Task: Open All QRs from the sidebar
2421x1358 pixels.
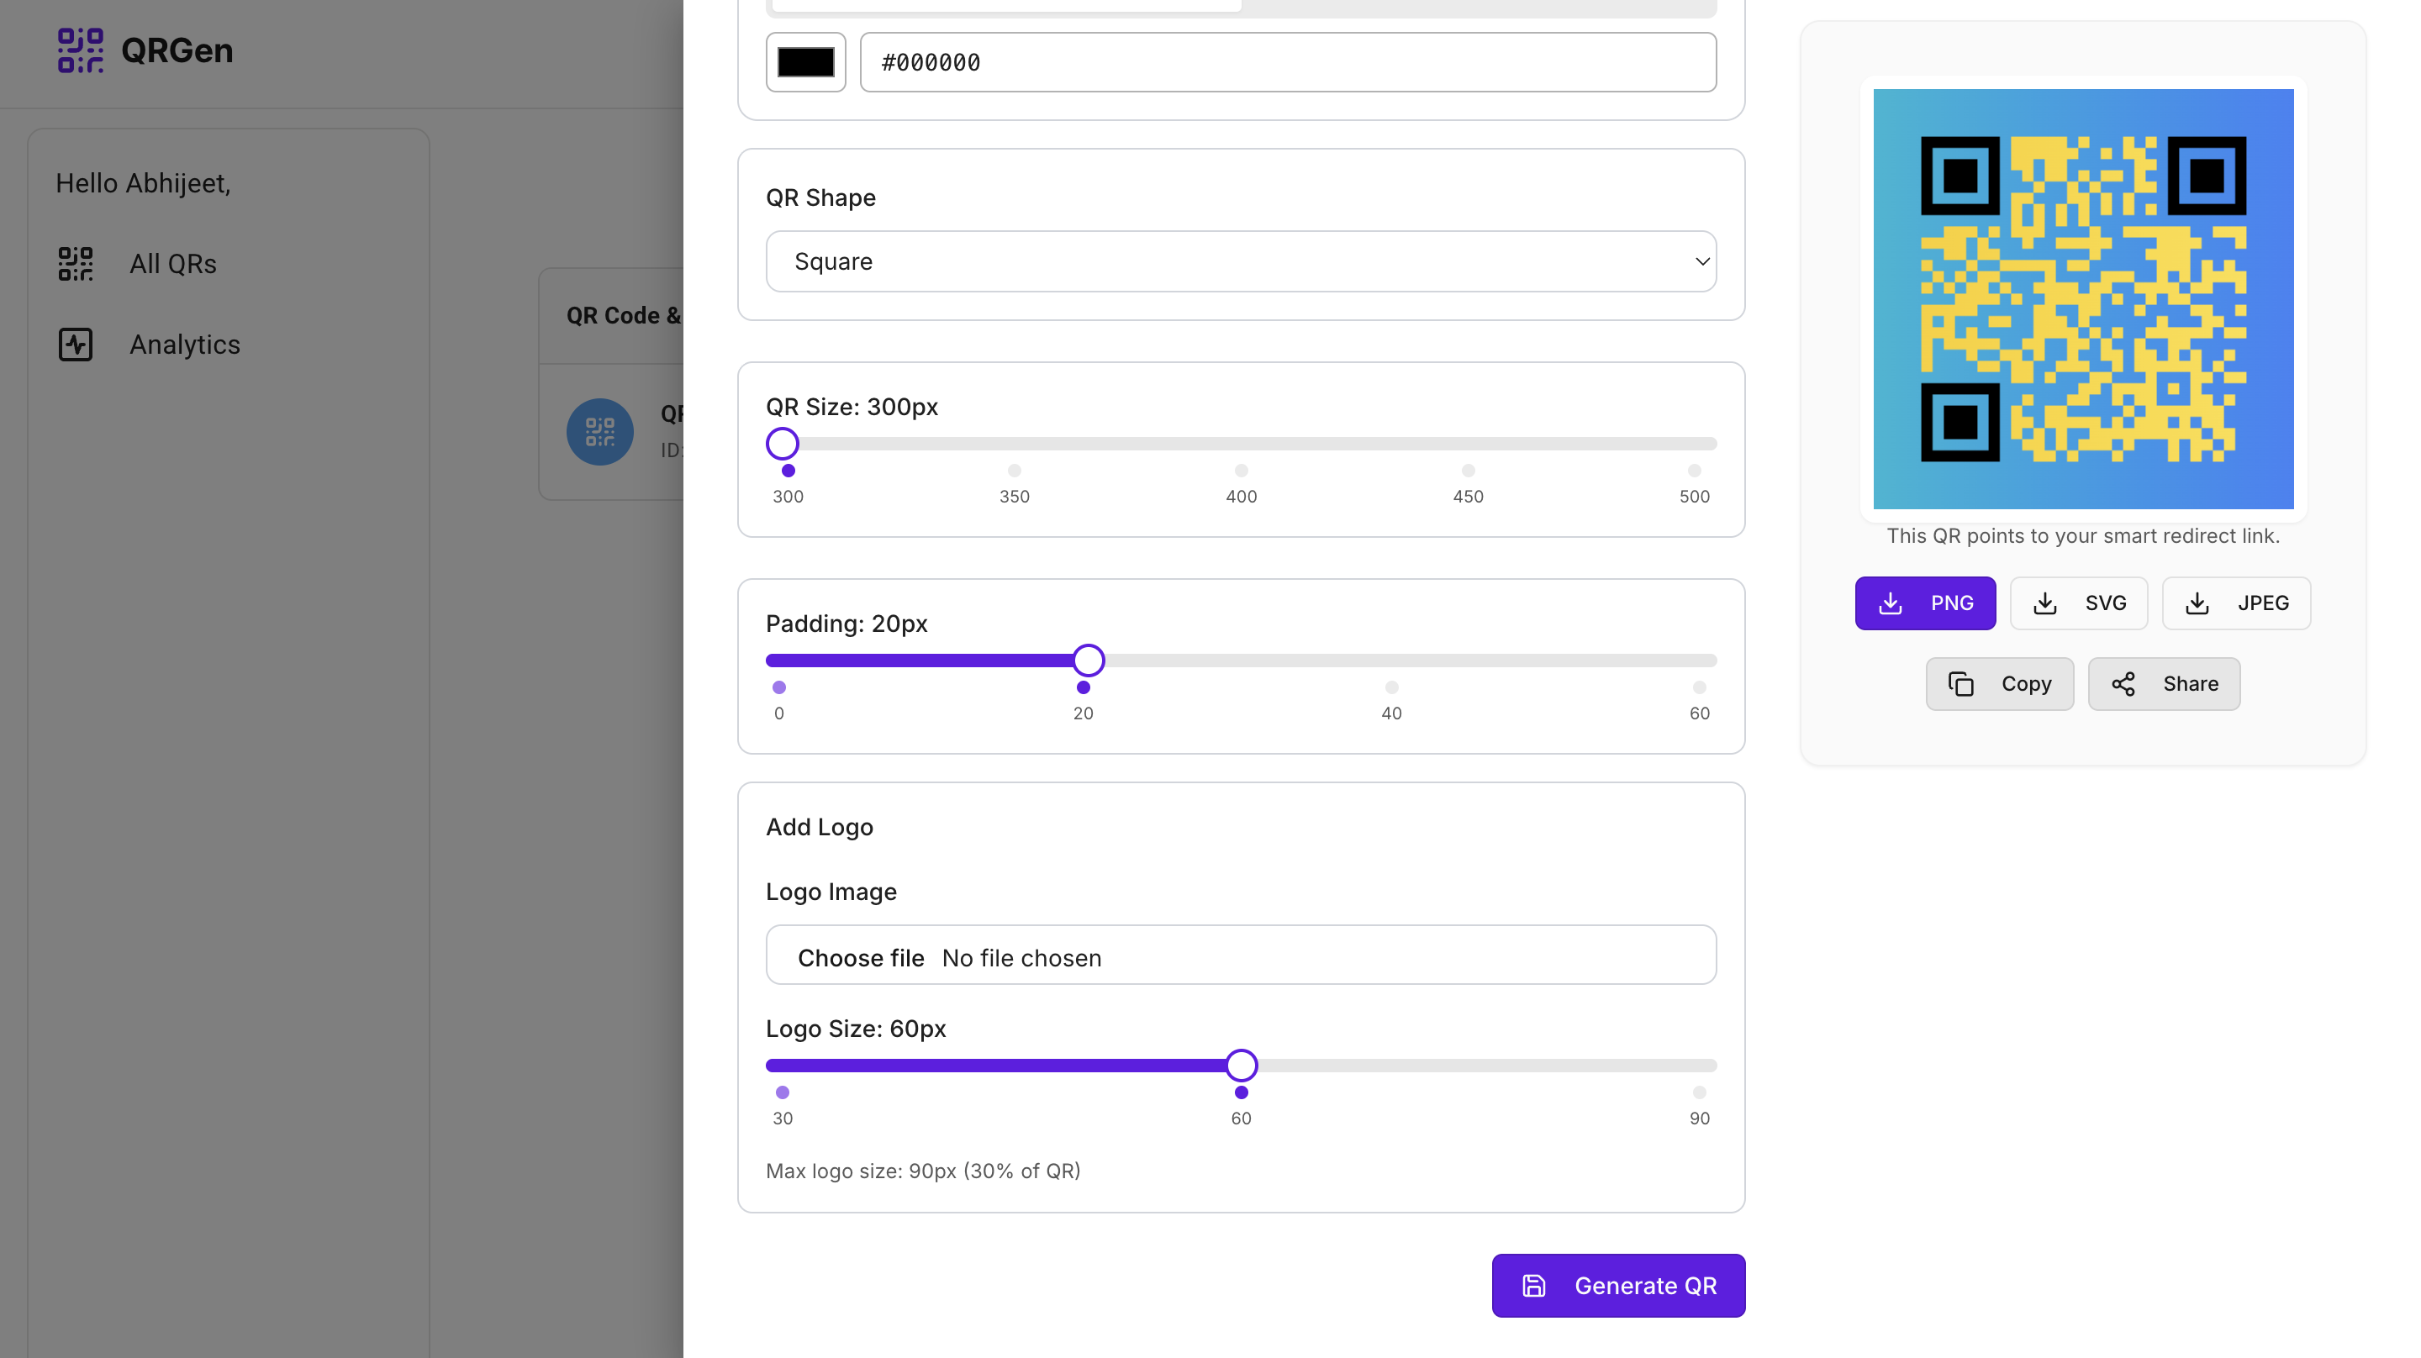Action: [173, 264]
